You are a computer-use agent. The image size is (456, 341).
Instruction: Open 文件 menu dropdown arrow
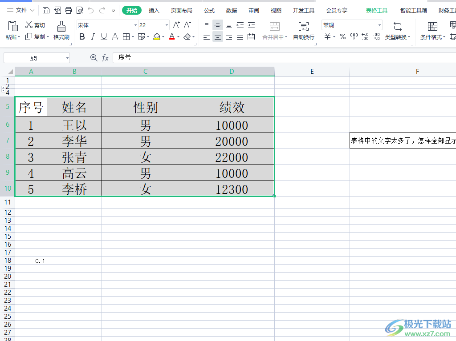coord(32,11)
